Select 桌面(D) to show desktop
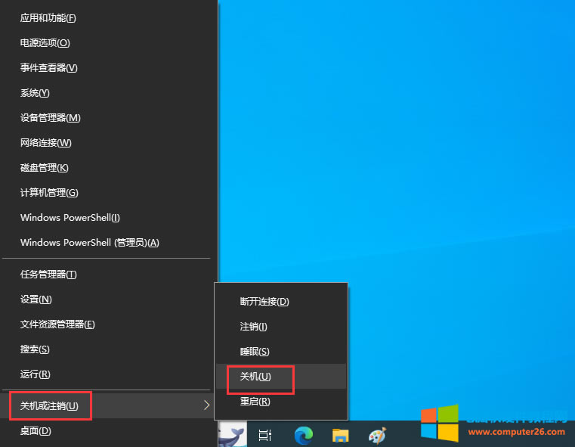 36,431
